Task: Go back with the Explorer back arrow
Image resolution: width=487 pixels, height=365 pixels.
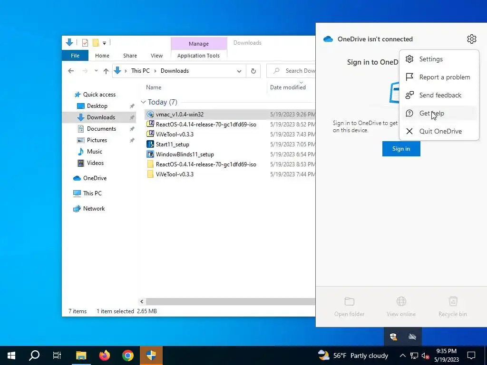Action: point(71,71)
